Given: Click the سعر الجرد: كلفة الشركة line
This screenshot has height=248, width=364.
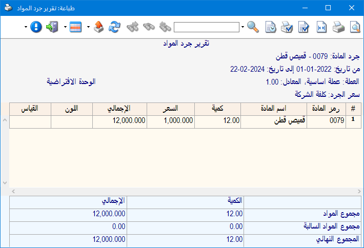Looking at the screenshot, I should pos(327,94).
